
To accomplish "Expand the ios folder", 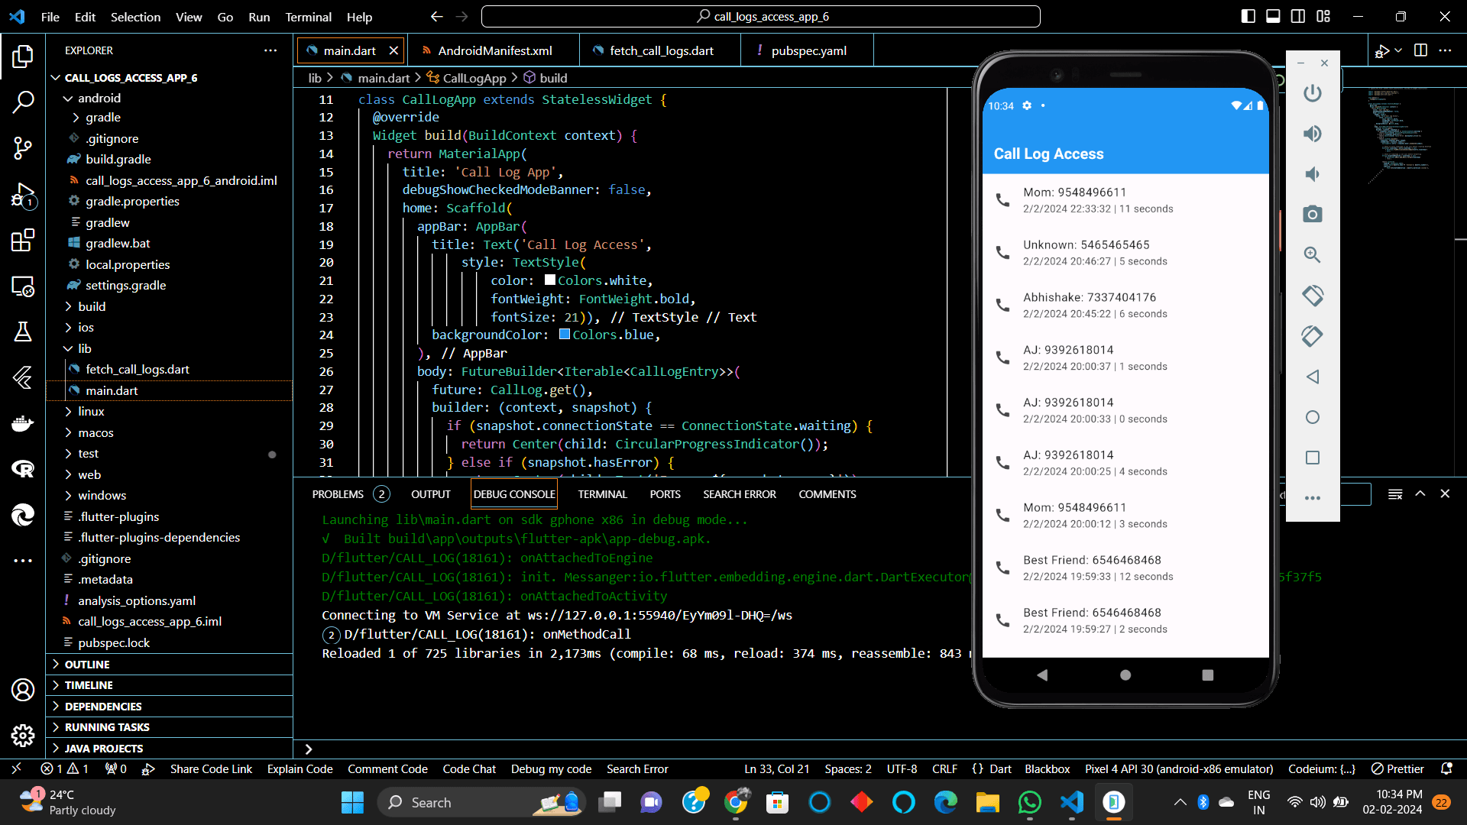I will point(86,327).
